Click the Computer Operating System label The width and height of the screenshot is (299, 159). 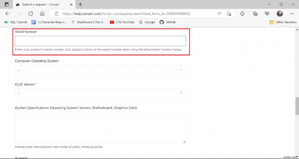37,61
